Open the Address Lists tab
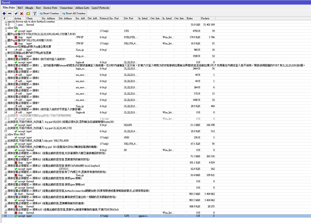 (82, 8)
